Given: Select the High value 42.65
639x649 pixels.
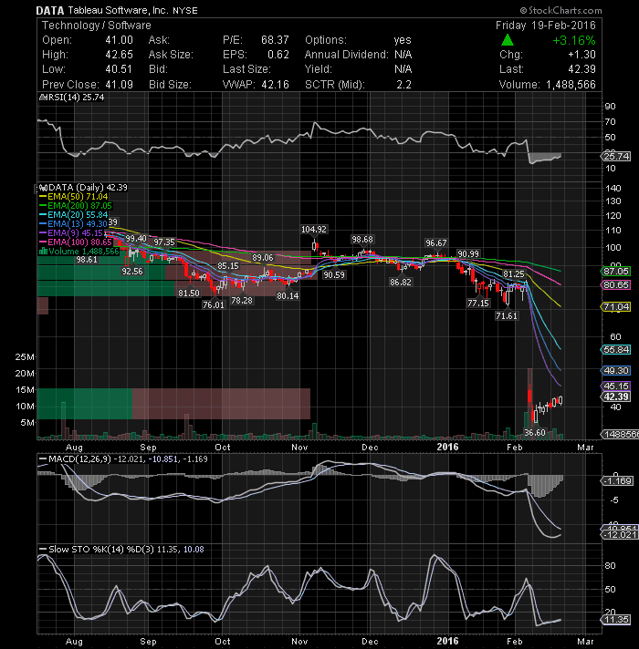Looking at the screenshot, I should click(x=119, y=55).
